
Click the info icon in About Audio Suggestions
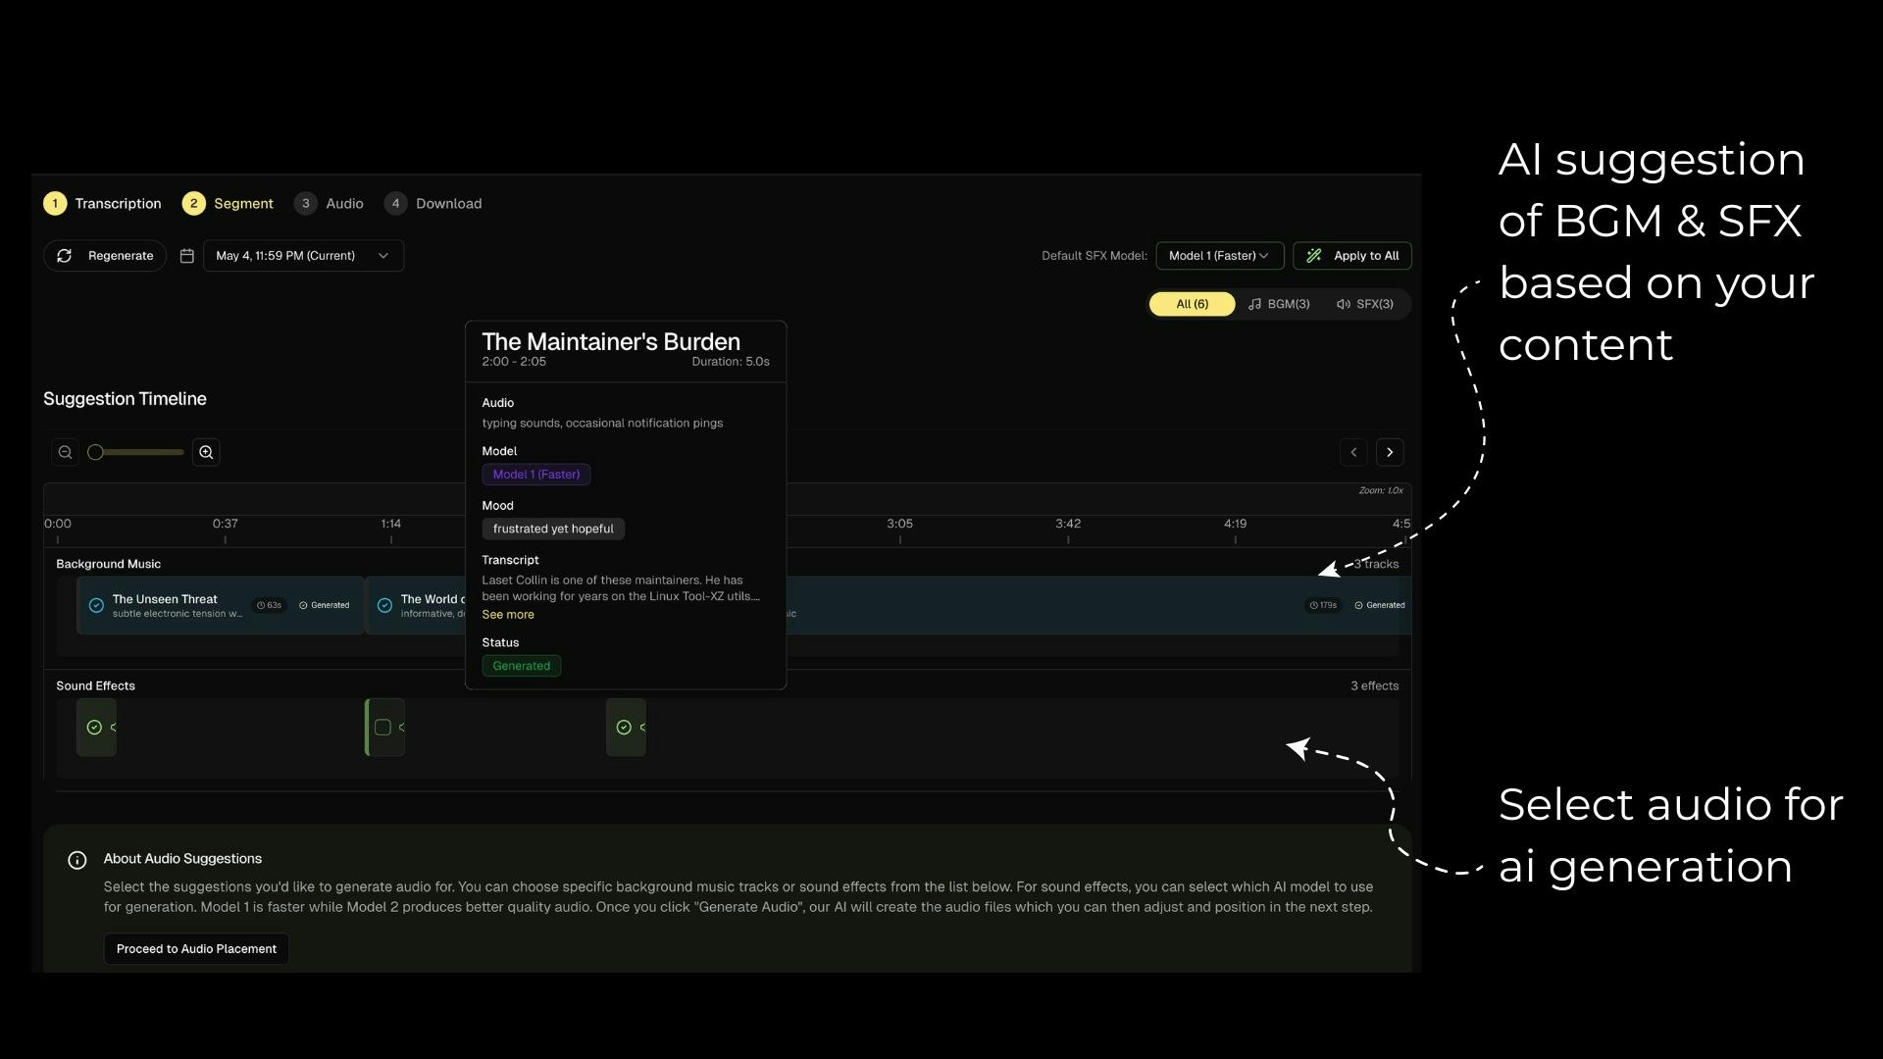77,860
